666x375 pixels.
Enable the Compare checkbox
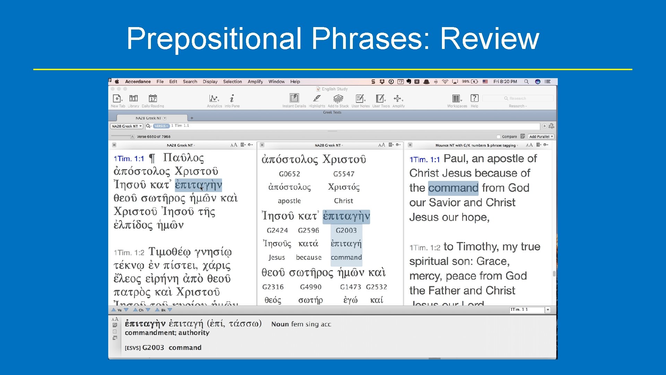[498, 137]
